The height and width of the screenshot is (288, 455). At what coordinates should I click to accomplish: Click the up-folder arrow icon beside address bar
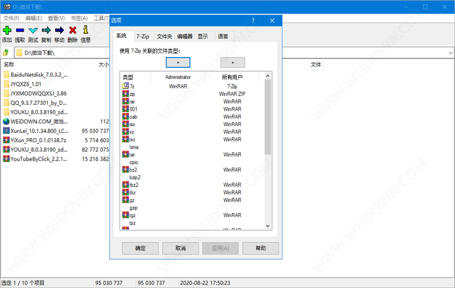[x=6, y=52]
